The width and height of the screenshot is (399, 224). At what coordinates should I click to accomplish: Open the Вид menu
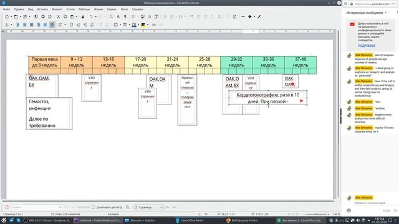point(31,9)
